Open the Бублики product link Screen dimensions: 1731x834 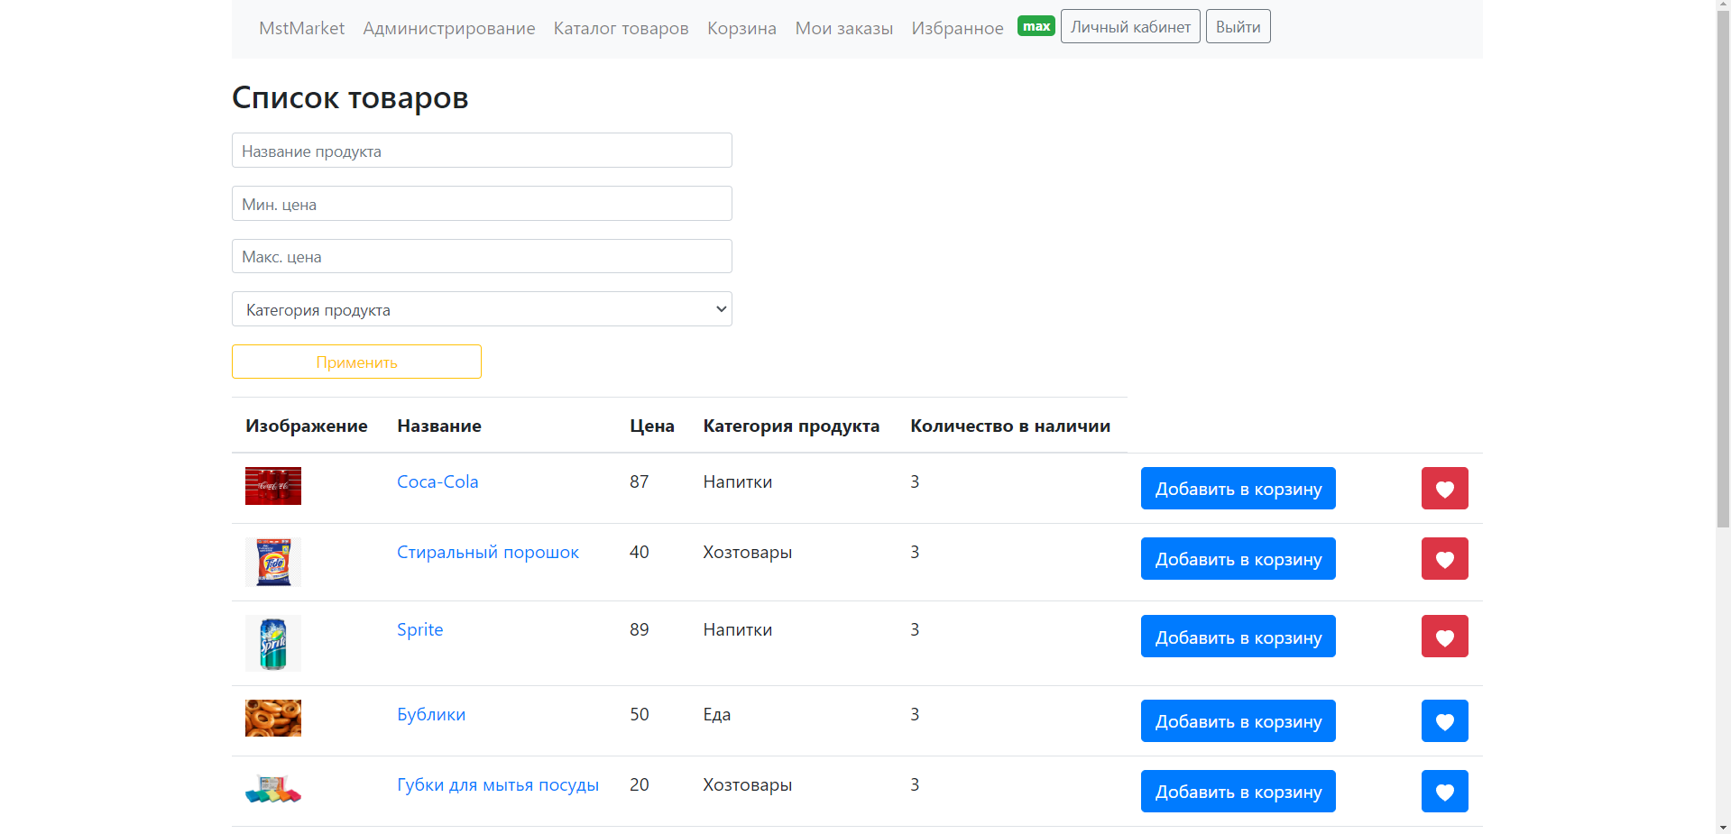(x=431, y=714)
